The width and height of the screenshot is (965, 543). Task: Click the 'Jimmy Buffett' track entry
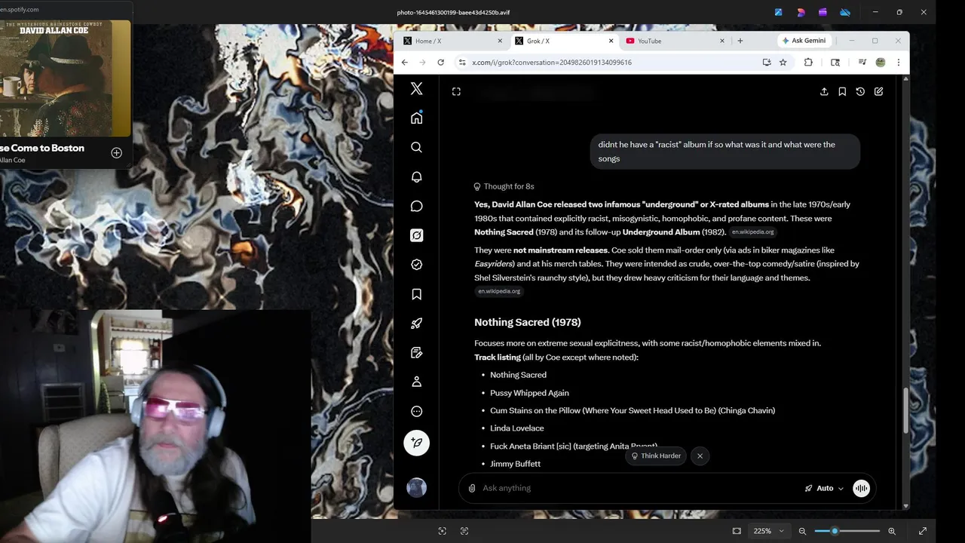click(x=515, y=464)
